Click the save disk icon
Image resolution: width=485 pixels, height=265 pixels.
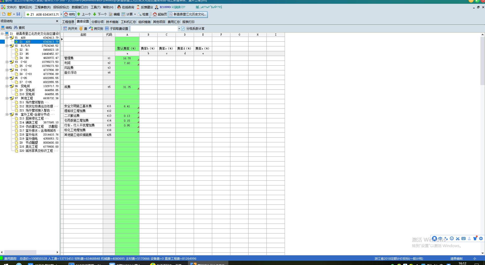[18, 14]
